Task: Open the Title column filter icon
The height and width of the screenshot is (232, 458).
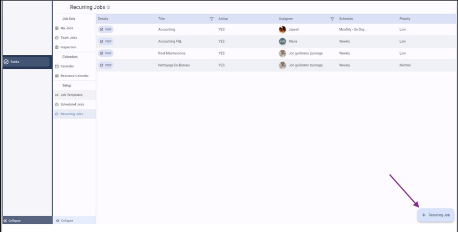Action: 211,19
